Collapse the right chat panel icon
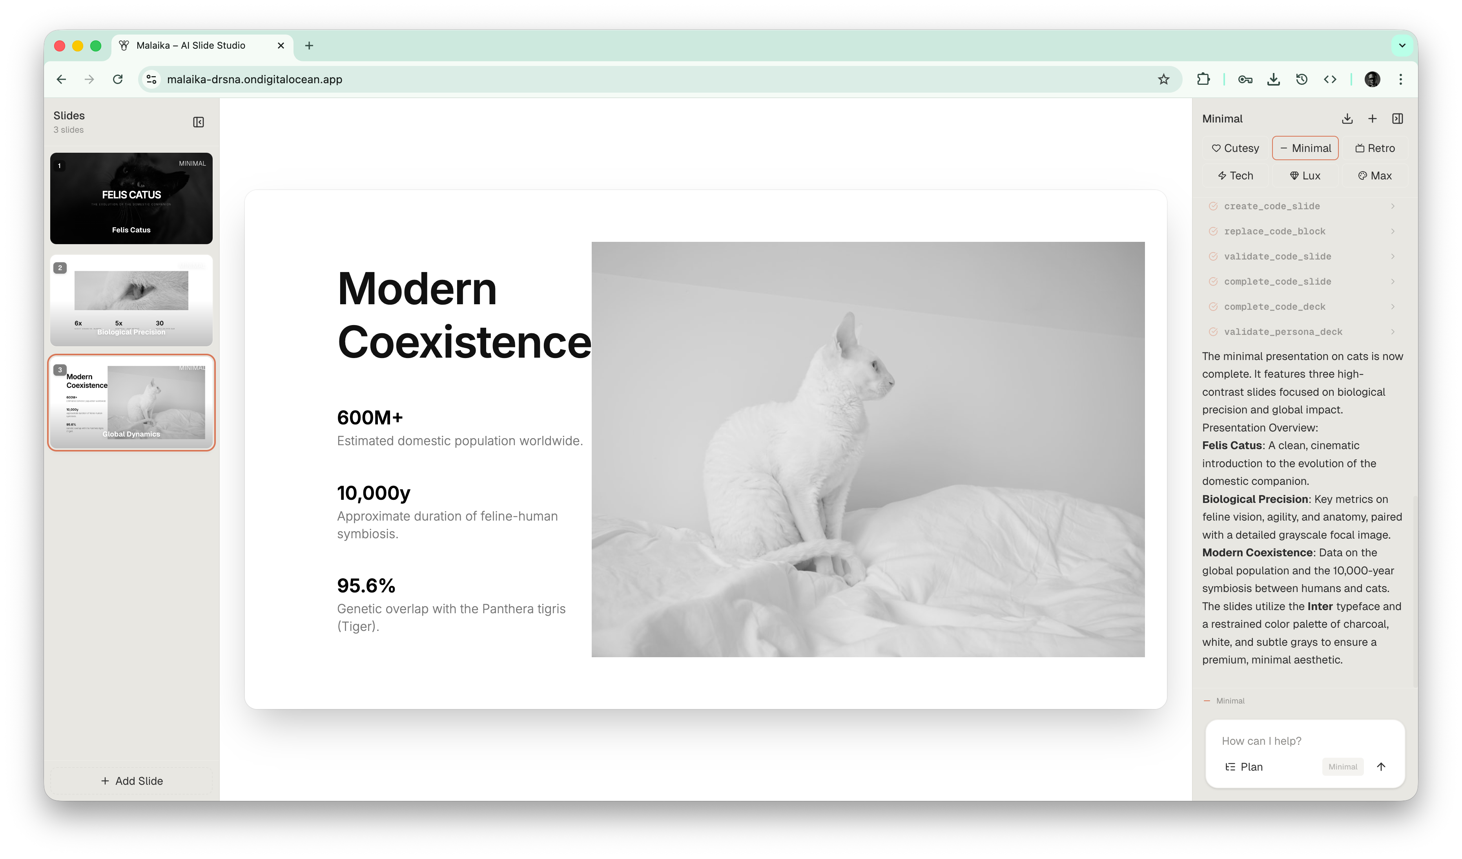Screen dimensions: 1462x859 tap(1398, 119)
